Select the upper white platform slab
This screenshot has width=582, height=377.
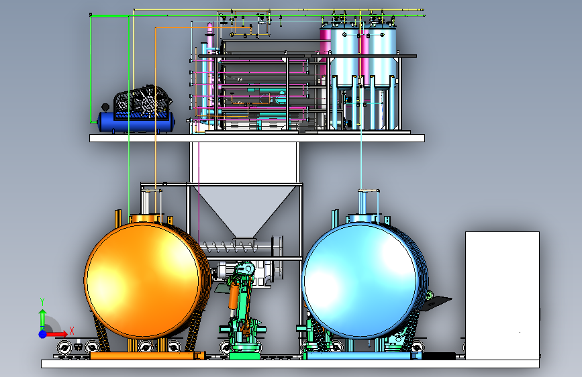(257, 138)
